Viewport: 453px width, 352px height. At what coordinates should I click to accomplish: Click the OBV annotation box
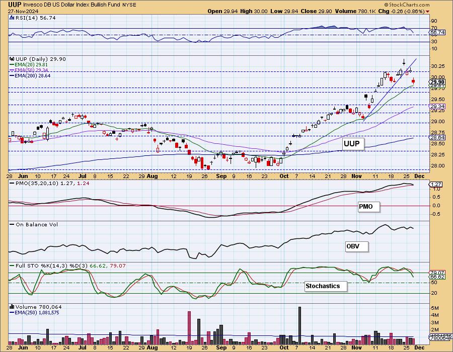pos(357,246)
